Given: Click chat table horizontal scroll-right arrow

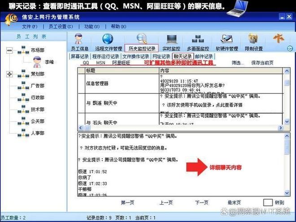Looking at the screenshot, I should point(280,128).
